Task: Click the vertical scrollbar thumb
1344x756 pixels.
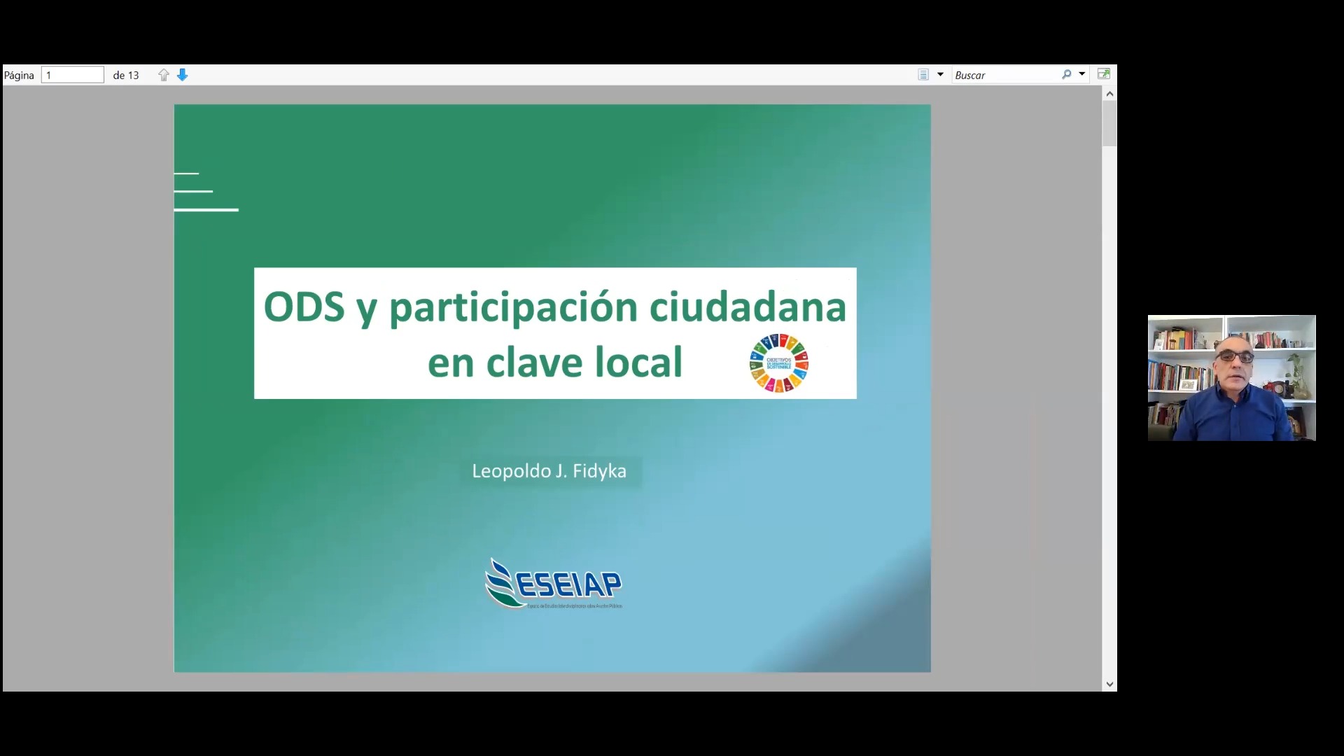Action: (1109, 124)
